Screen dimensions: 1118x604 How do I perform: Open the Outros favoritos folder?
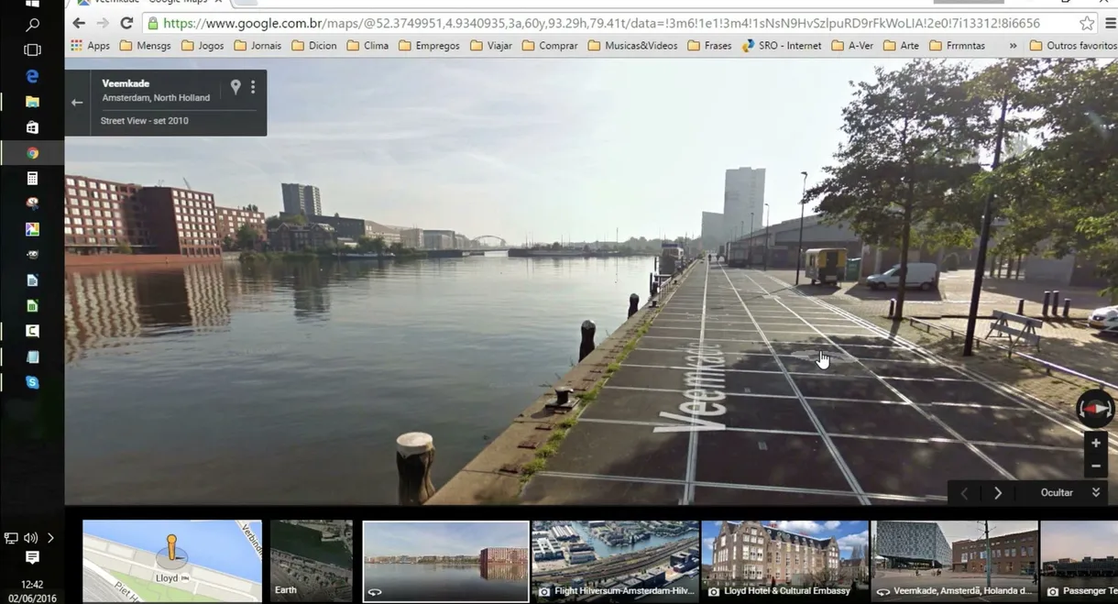coord(1073,45)
